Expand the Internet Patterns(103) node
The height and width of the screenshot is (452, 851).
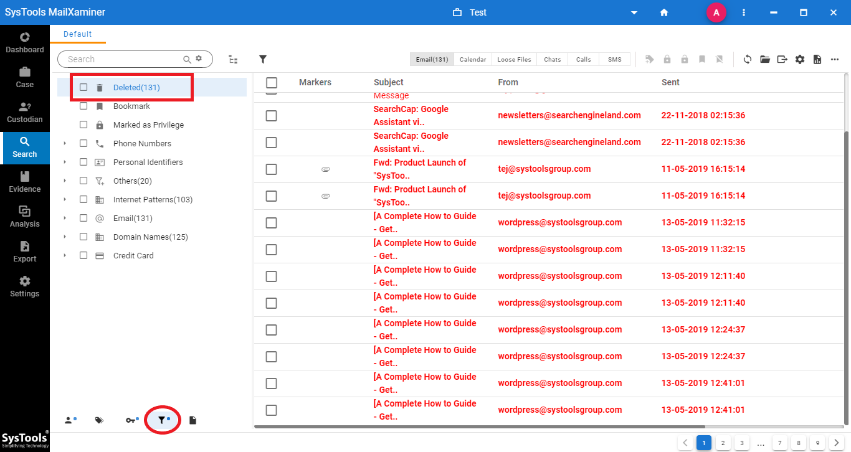click(x=65, y=199)
